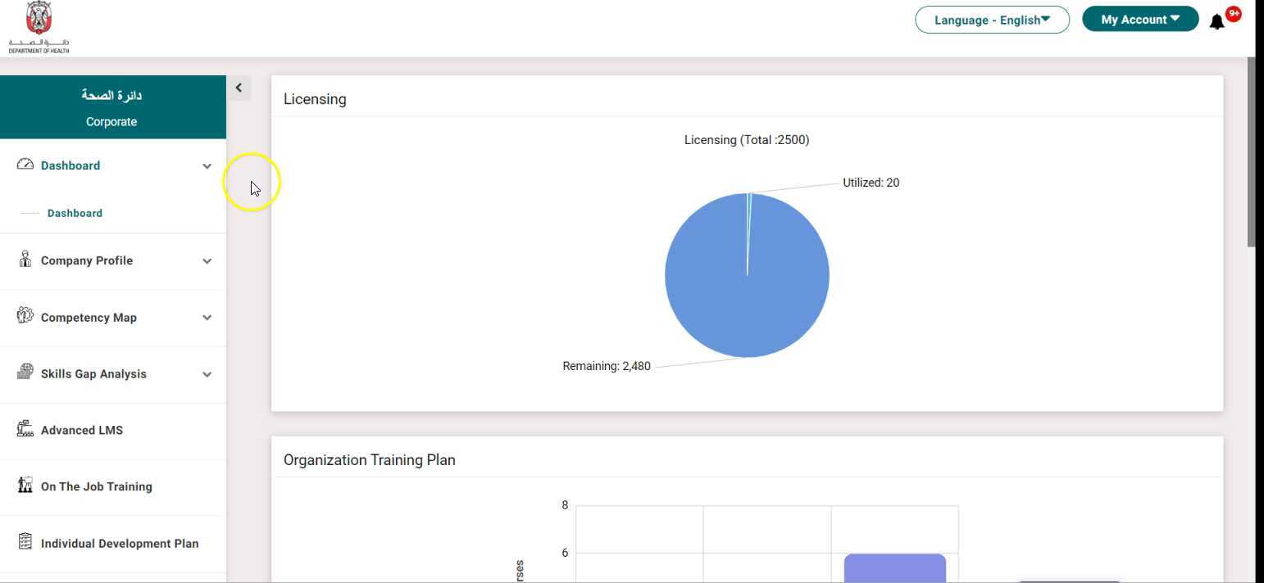Open the Language - English dropdown

[x=992, y=19]
